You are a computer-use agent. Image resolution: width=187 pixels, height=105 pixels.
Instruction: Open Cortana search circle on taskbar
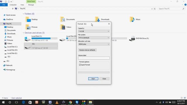[10, 102]
